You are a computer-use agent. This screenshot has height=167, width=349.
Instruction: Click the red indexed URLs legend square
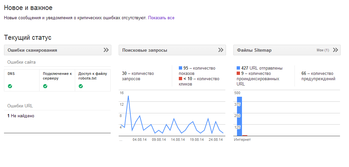tap(238, 73)
